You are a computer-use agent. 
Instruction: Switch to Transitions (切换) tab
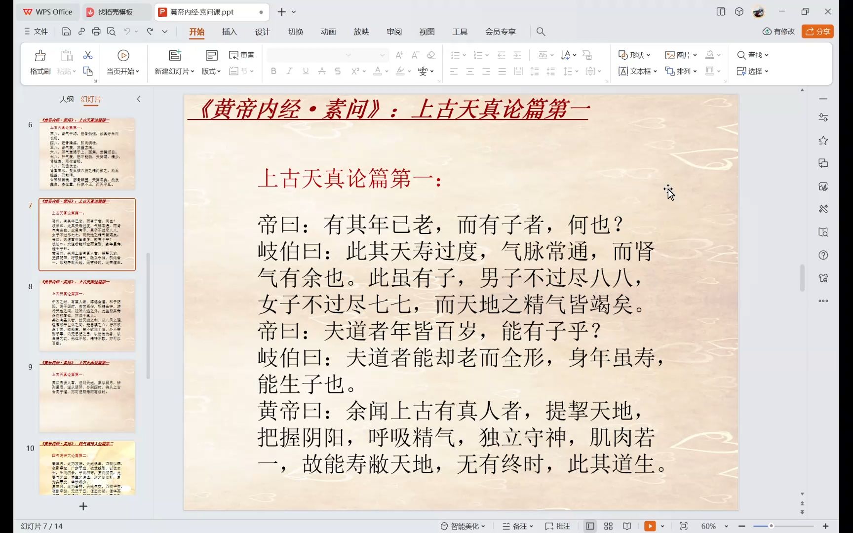[x=296, y=32]
